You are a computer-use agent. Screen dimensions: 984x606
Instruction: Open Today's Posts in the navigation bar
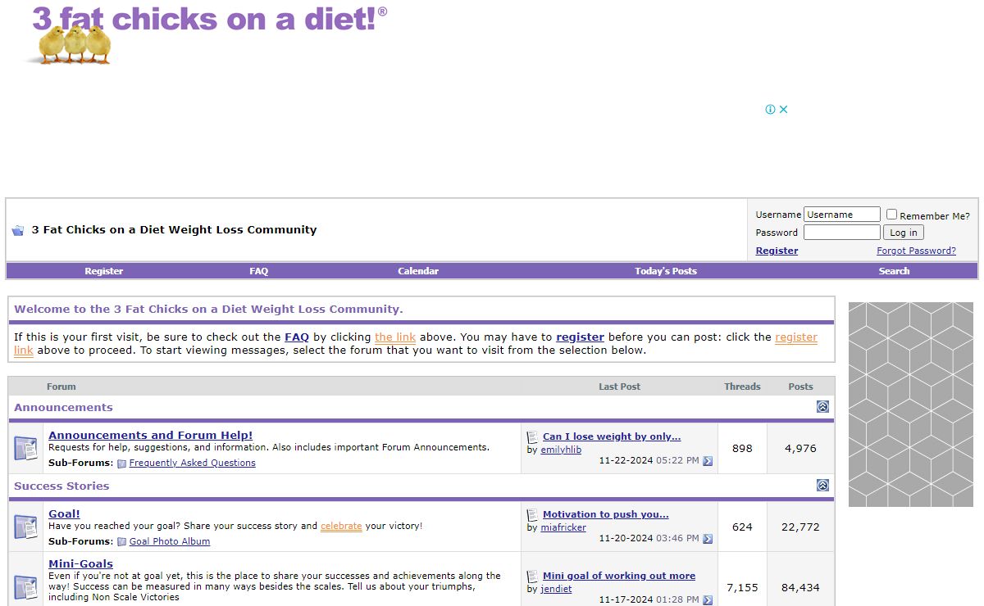tap(666, 271)
